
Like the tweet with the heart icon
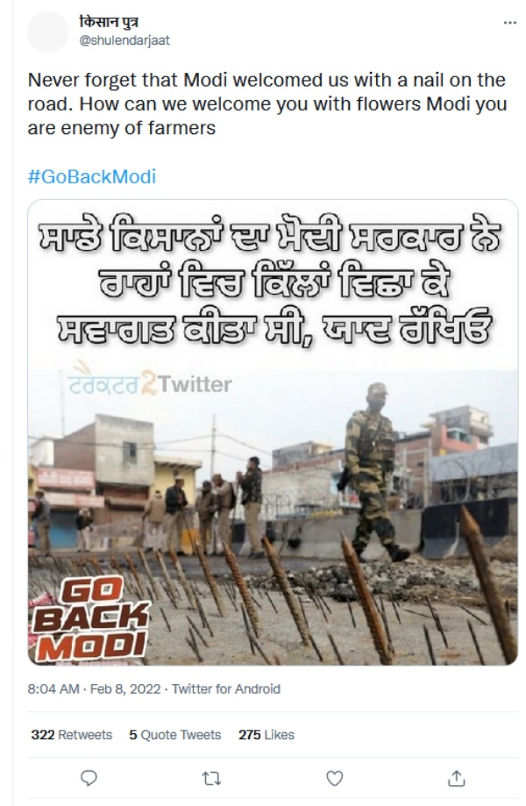pos(334,779)
